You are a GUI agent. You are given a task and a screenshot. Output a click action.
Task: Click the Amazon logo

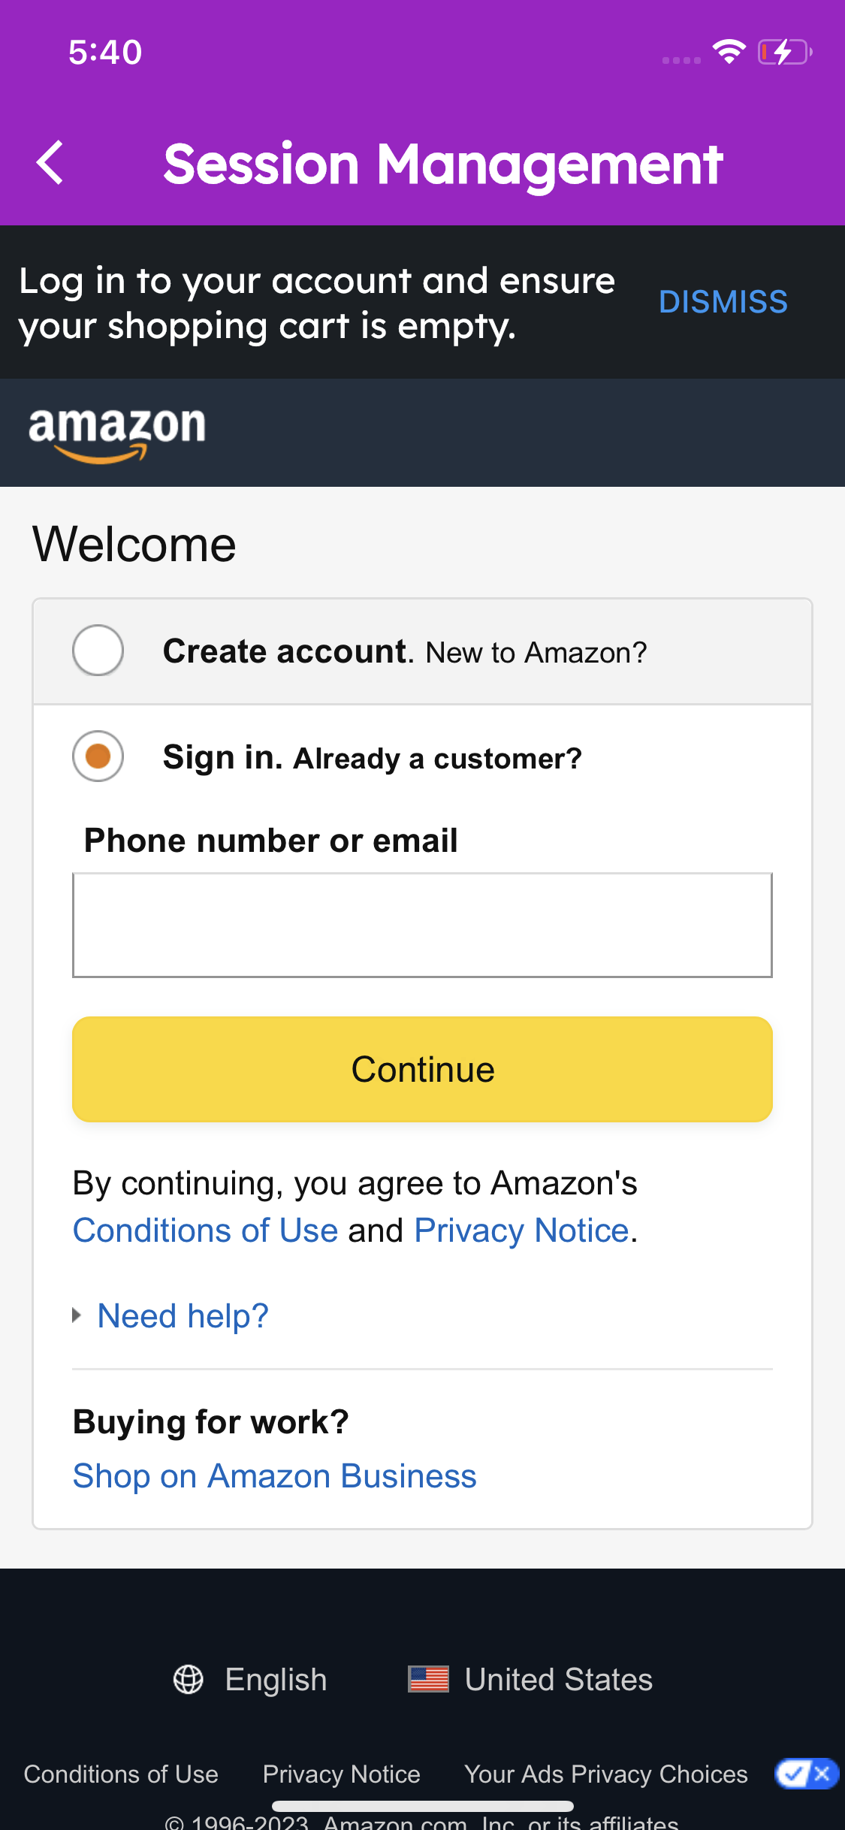117,433
